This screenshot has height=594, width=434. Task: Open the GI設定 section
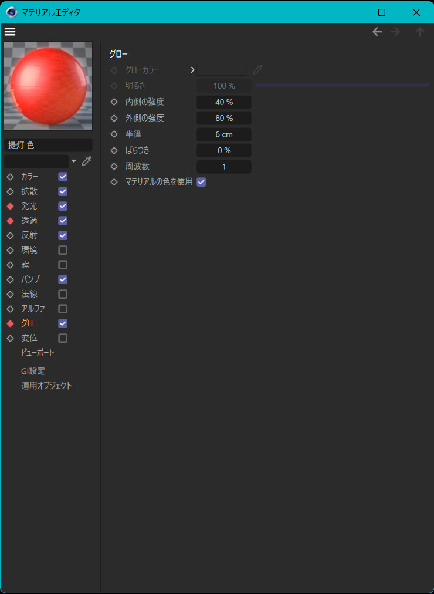(33, 371)
